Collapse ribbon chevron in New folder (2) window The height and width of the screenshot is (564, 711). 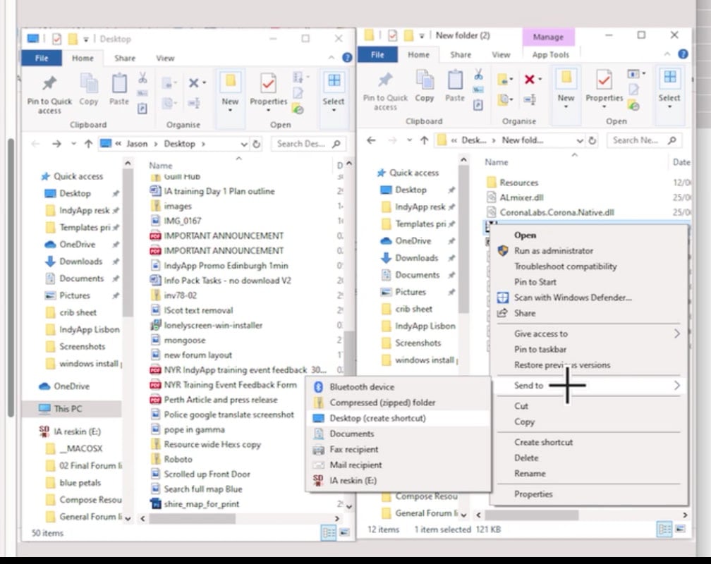coord(667,54)
